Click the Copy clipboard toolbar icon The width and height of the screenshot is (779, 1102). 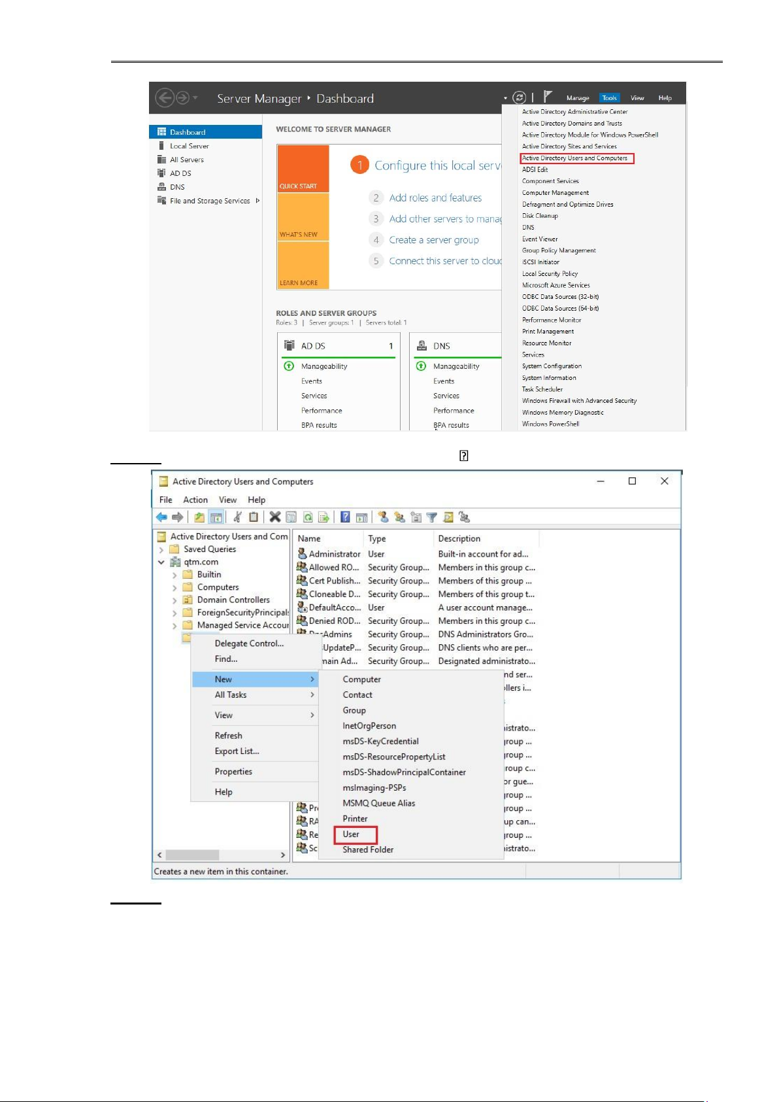[x=254, y=517]
